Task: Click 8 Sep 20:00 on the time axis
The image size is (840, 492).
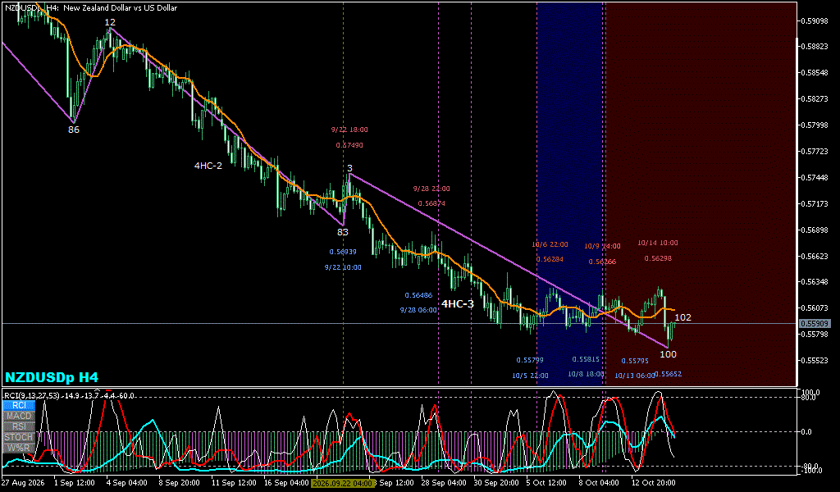Action: (180, 483)
